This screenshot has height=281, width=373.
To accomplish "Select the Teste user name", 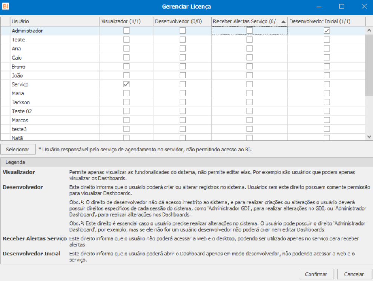I will point(18,40).
